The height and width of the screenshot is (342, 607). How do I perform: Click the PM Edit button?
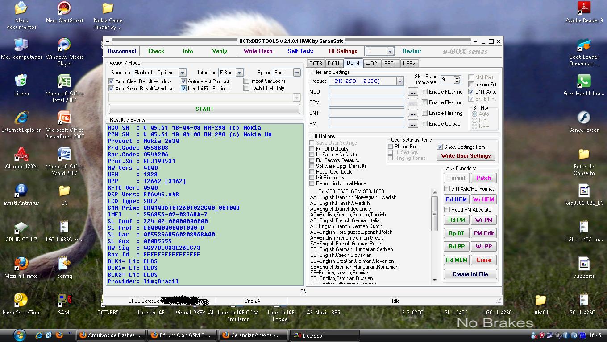pyautogui.click(x=484, y=233)
